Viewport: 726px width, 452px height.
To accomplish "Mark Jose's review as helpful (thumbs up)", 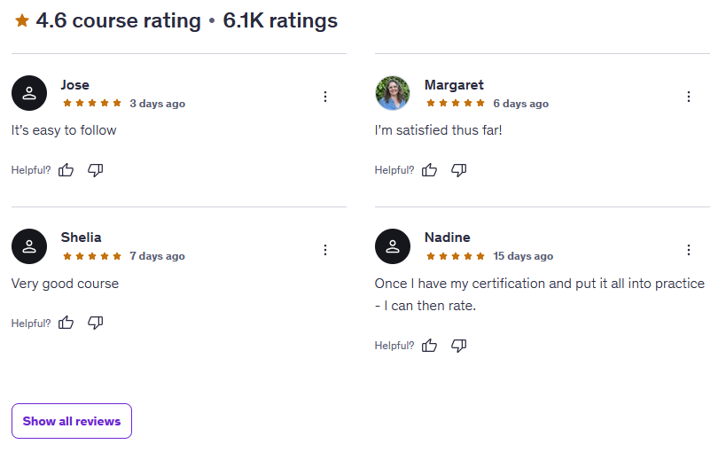I will coord(66,170).
